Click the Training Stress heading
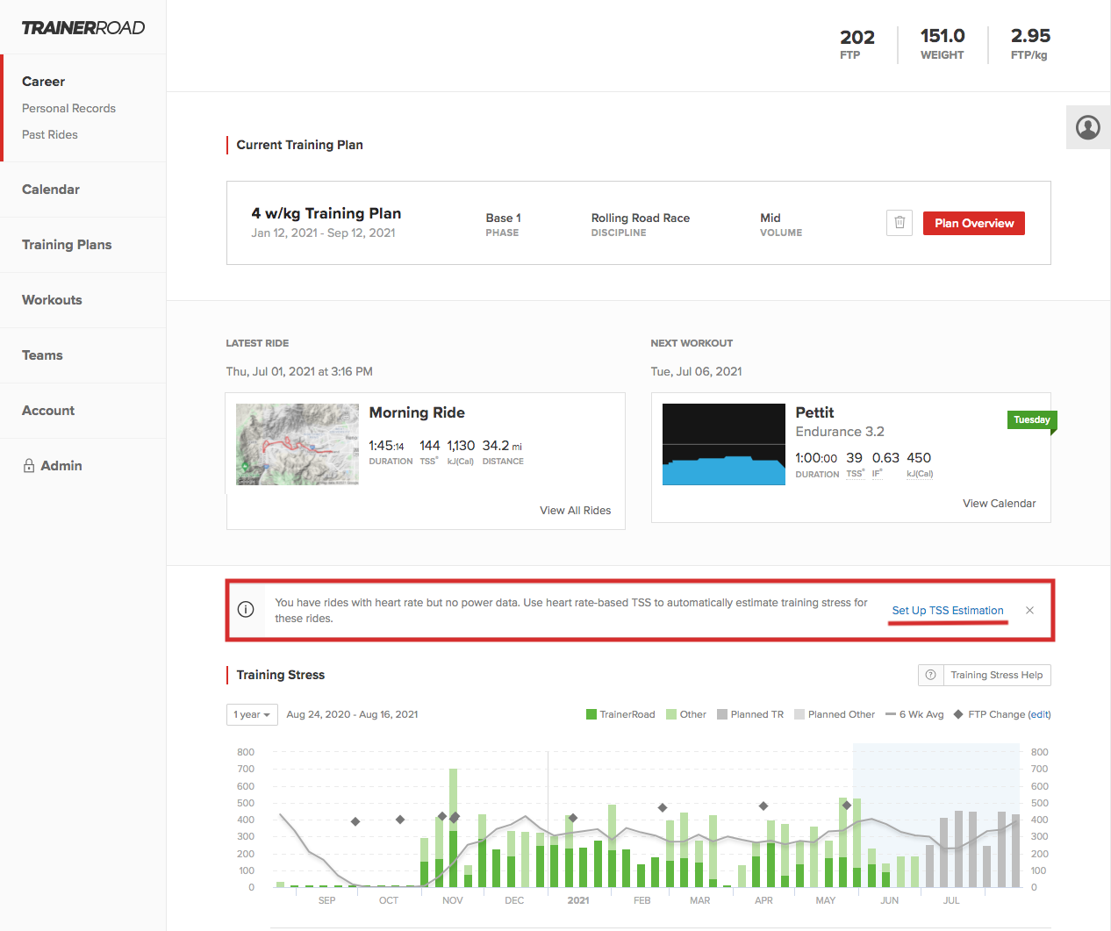Screen dimensions: 1111x931 pyautogui.click(x=281, y=675)
